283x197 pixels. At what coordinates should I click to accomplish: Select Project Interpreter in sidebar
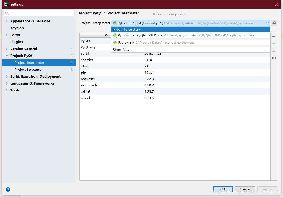coord(39,62)
